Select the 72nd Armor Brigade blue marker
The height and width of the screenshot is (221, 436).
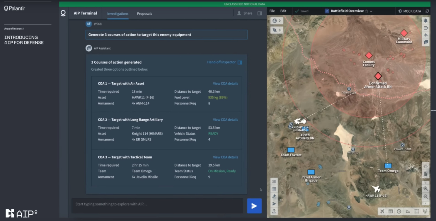pyautogui.click(x=311, y=172)
